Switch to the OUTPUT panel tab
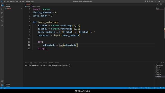The width and height of the screenshot is (165, 93). [36, 63]
